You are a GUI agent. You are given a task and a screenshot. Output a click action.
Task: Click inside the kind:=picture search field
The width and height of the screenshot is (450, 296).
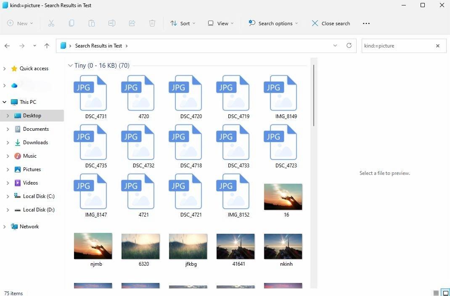click(395, 45)
